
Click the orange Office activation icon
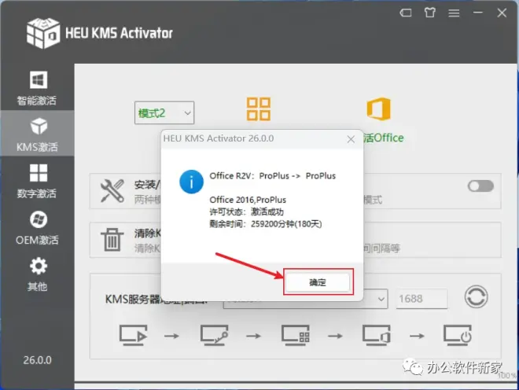pyautogui.click(x=379, y=109)
